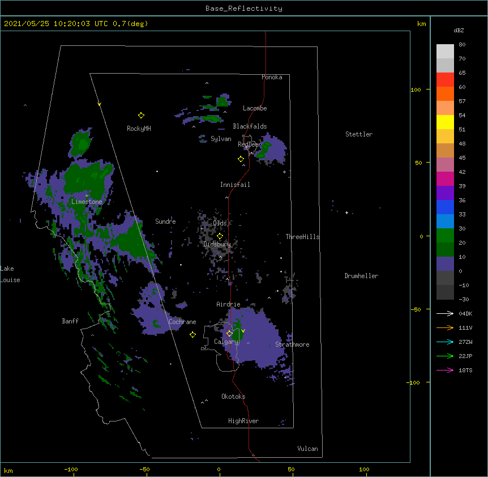The image size is (488, 477).
Task: Click the white 04DK arrow in legend
Action: 445,313
